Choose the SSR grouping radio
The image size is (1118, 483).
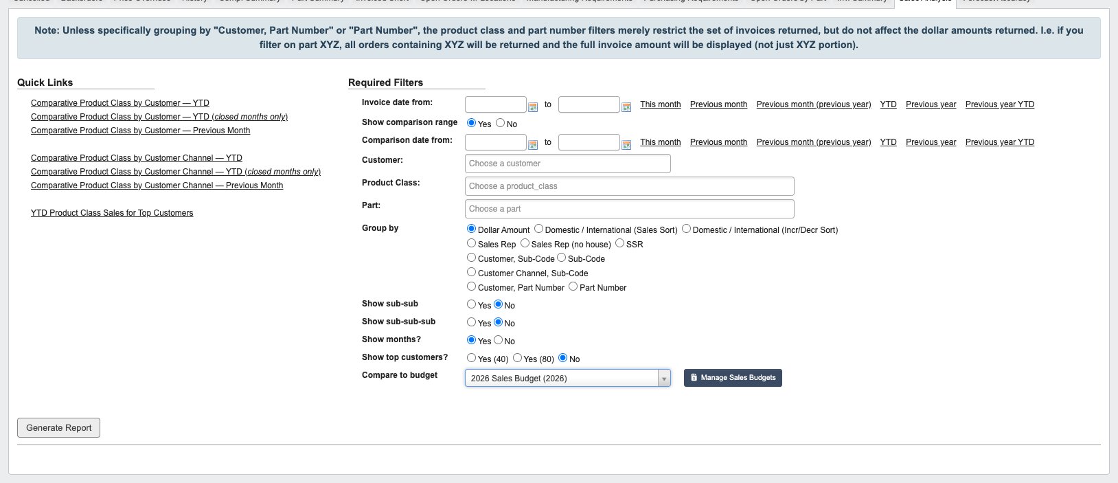coord(619,243)
